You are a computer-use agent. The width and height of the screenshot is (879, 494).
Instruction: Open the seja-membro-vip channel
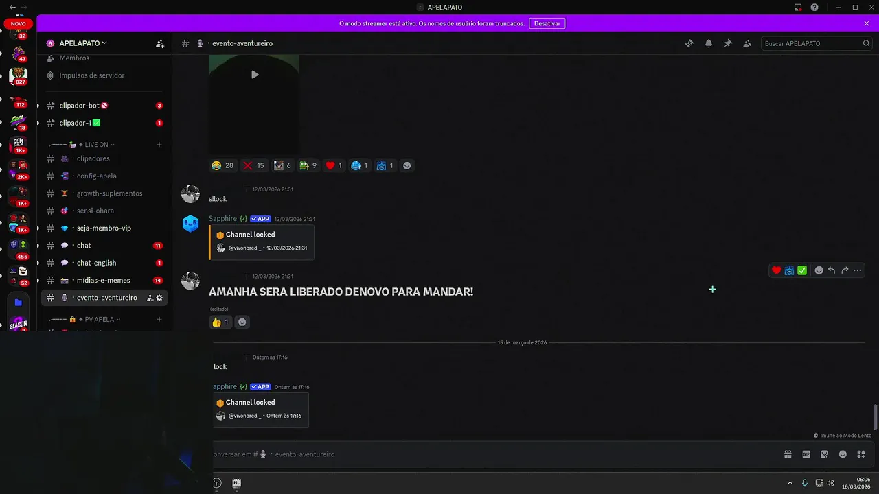(103, 228)
